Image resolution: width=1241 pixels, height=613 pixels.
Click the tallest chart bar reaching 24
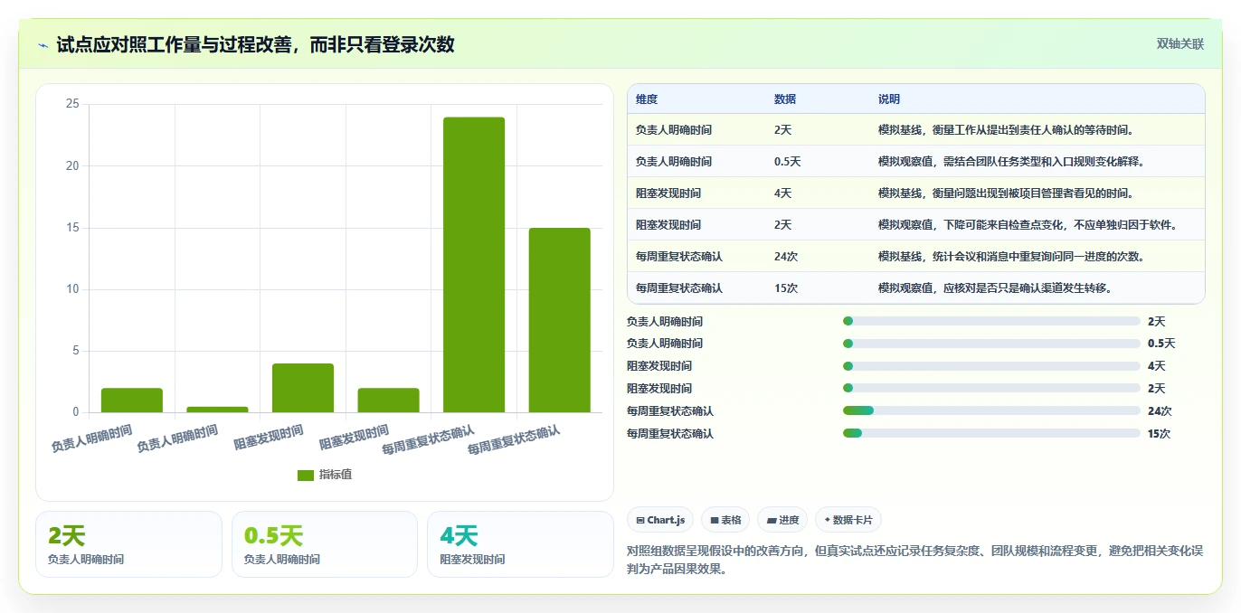pyautogui.click(x=474, y=265)
